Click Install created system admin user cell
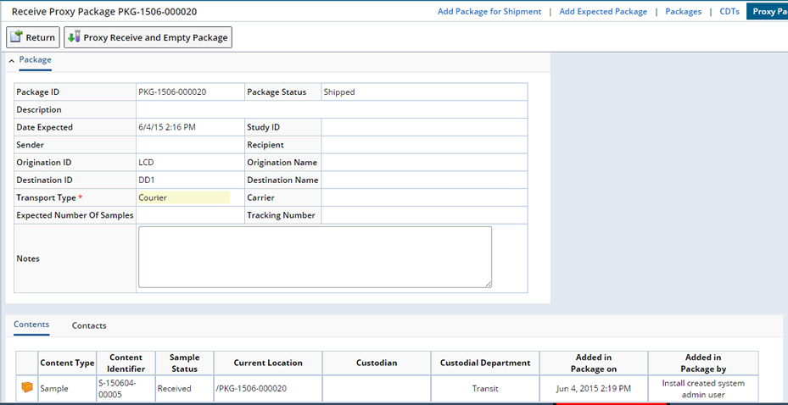The width and height of the screenshot is (788, 405). tap(703, 389)
